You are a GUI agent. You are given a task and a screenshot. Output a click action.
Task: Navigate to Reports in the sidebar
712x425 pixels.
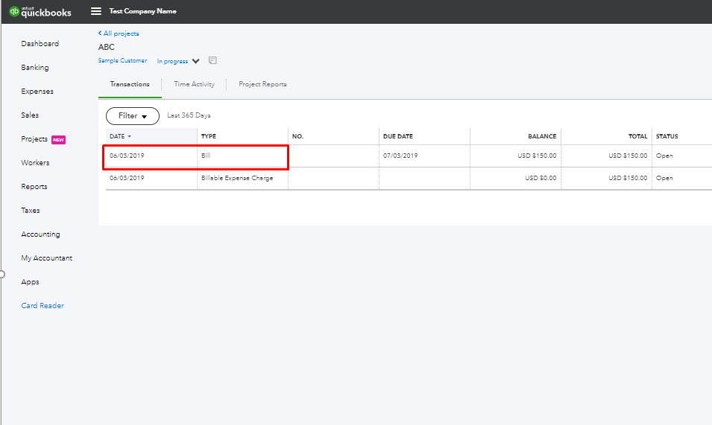(x=34, y=187)
